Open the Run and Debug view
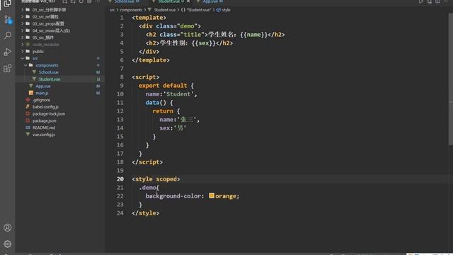 8,52
